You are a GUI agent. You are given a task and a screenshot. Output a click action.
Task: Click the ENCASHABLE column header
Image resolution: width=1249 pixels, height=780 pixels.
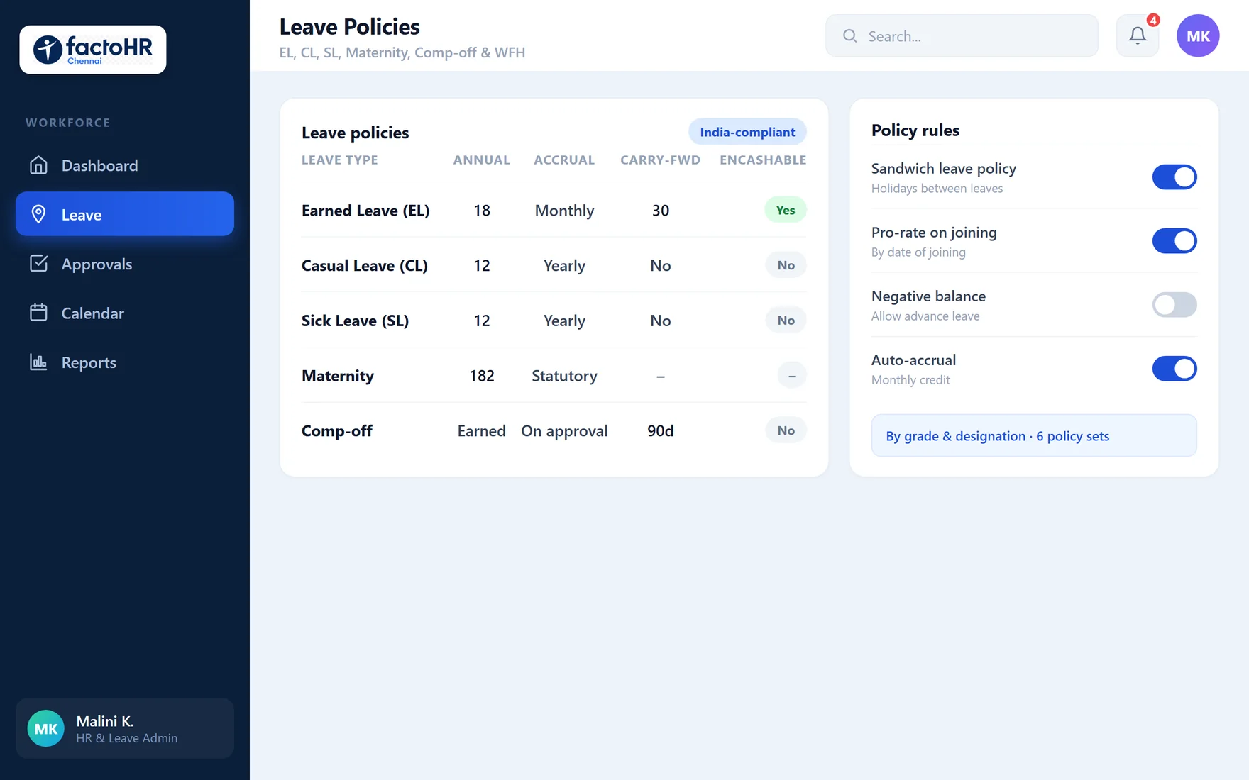tap(763, 160)
